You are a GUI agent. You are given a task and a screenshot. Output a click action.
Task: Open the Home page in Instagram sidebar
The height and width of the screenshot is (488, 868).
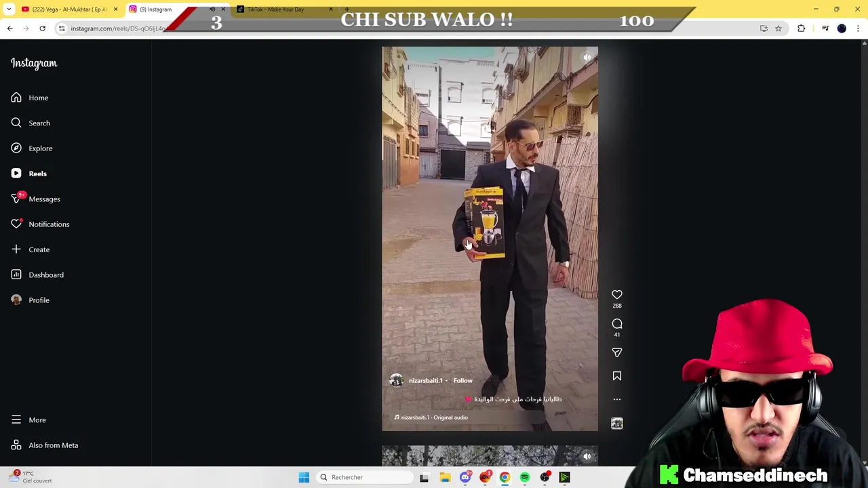30,98
